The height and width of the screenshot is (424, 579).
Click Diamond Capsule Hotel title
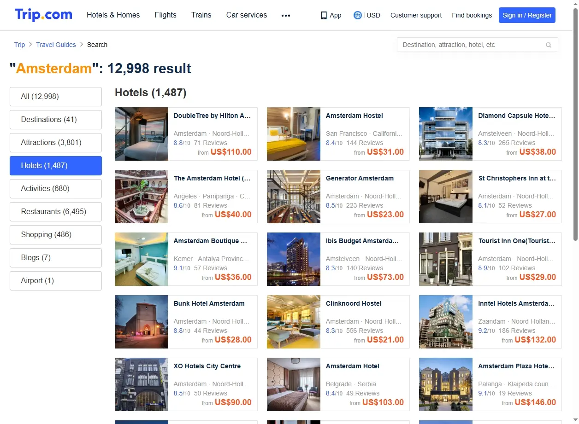(517, 116)
